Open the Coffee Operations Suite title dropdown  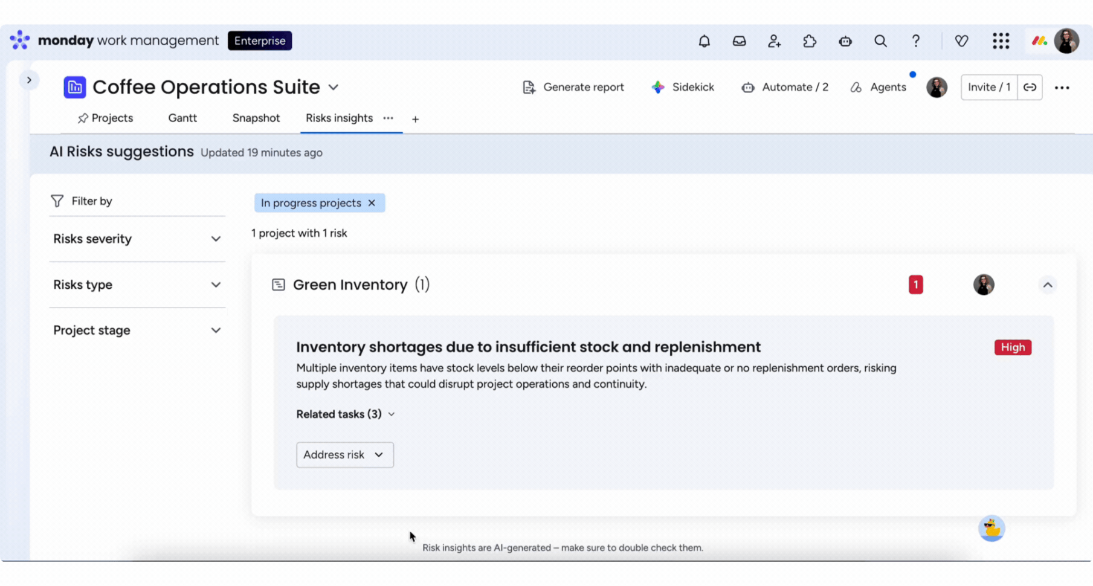334,88
